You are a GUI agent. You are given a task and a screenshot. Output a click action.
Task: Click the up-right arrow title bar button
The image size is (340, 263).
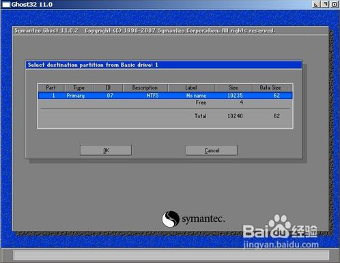[x=325, y=4]
